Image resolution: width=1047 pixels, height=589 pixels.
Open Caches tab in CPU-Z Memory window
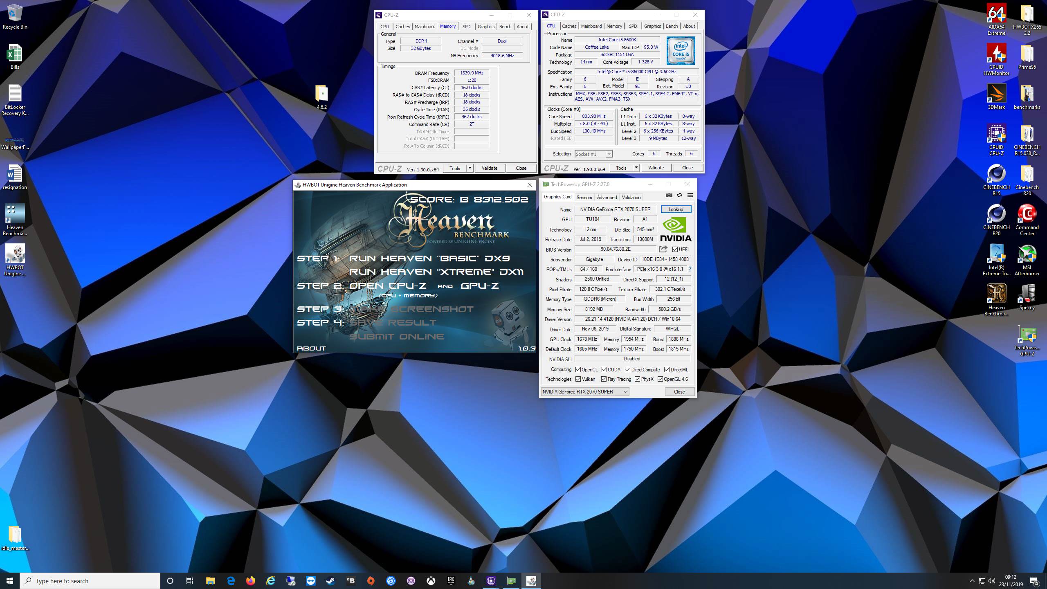tap(402, 27)
